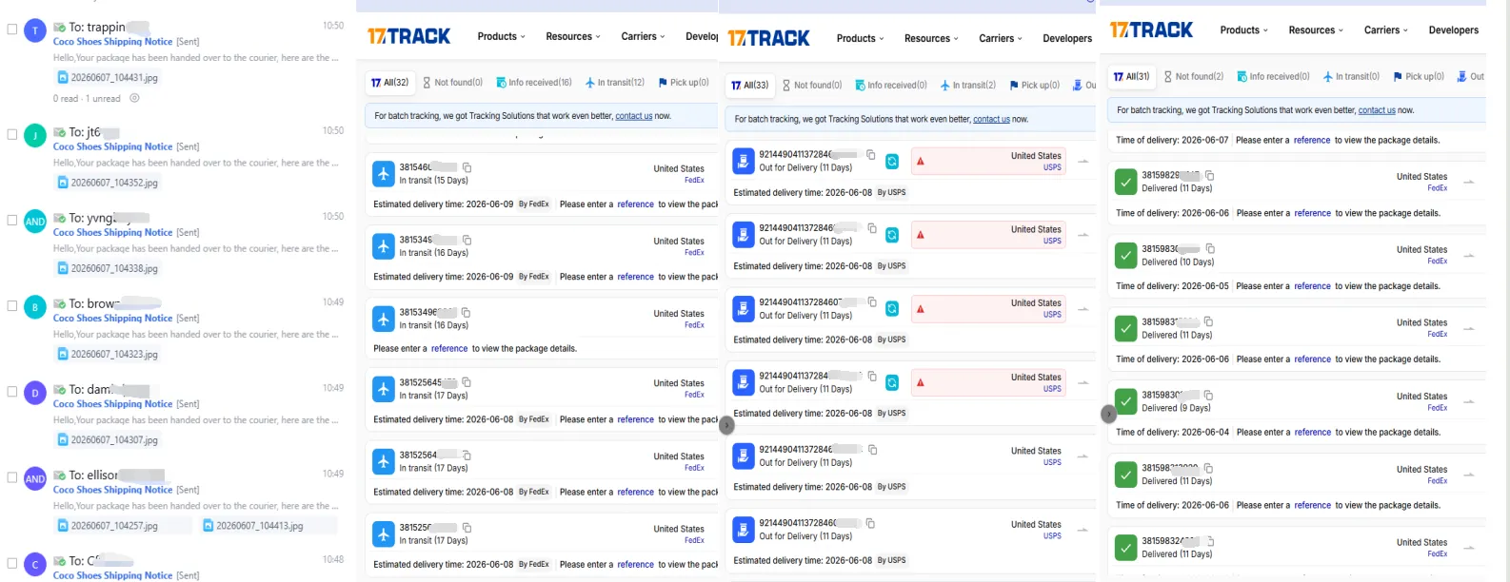Click 'reference' link beside delivery 2026-06-05
The width and height of the screenshot is (1510, 582).
click(x=1312, y=286)
